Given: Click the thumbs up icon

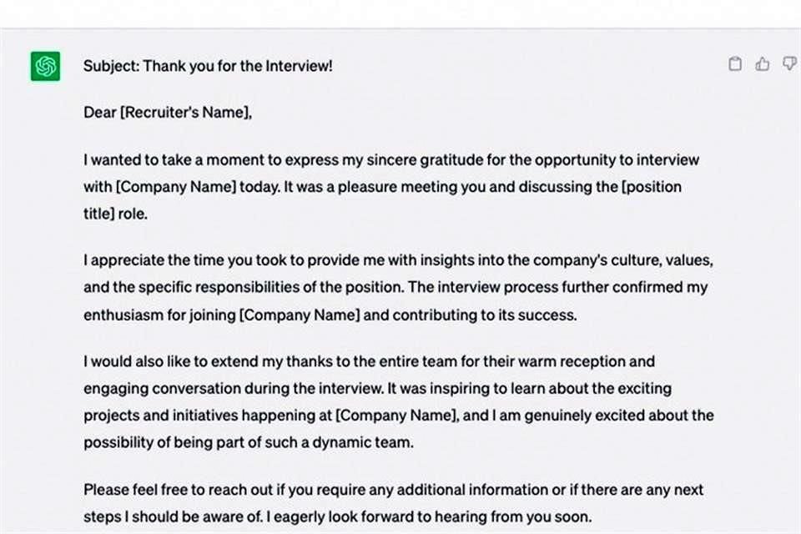Looking at the screenshot, I should (x=762, y=64).
